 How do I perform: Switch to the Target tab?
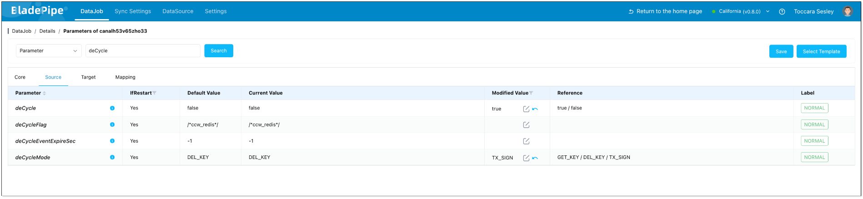(x=88, y=77)
